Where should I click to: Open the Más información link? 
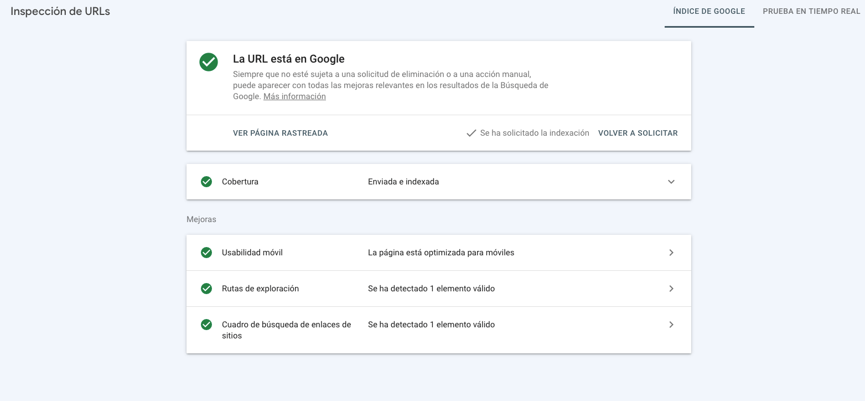click(x=294, y=96)
